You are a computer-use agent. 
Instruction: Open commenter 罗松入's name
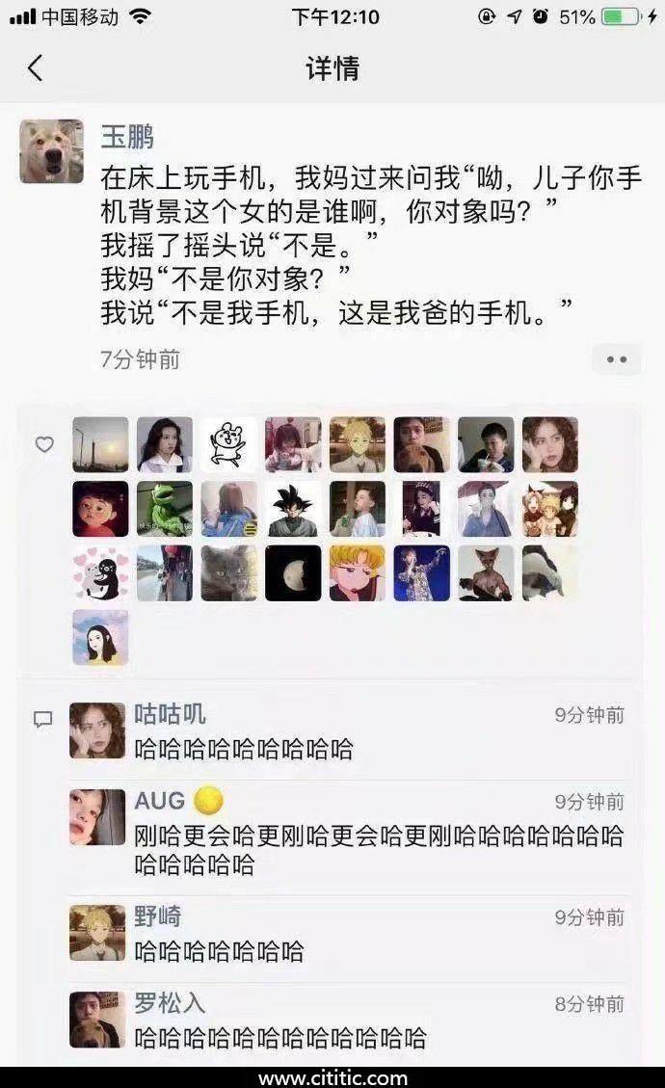click(170, 1002)
